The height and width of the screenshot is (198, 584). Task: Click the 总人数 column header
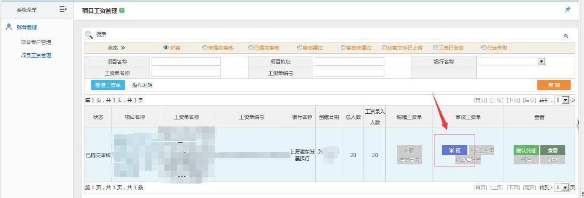click(x=353, y=117)
